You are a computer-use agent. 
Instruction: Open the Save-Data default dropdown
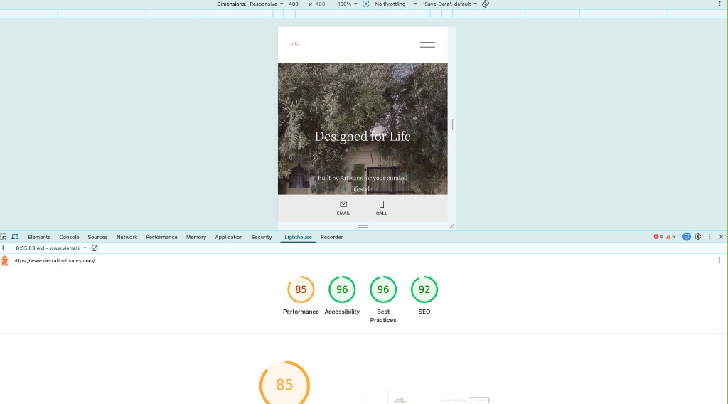click(x=450, y=4)
